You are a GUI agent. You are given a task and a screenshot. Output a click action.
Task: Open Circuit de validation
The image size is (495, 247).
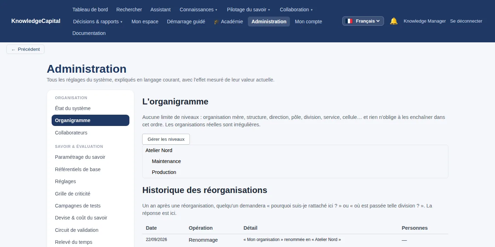pos(91,230)
